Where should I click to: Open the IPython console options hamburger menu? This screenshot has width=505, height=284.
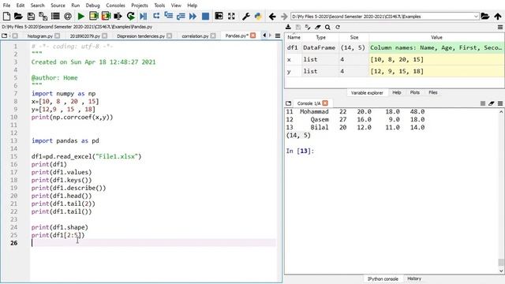(500, 103)
